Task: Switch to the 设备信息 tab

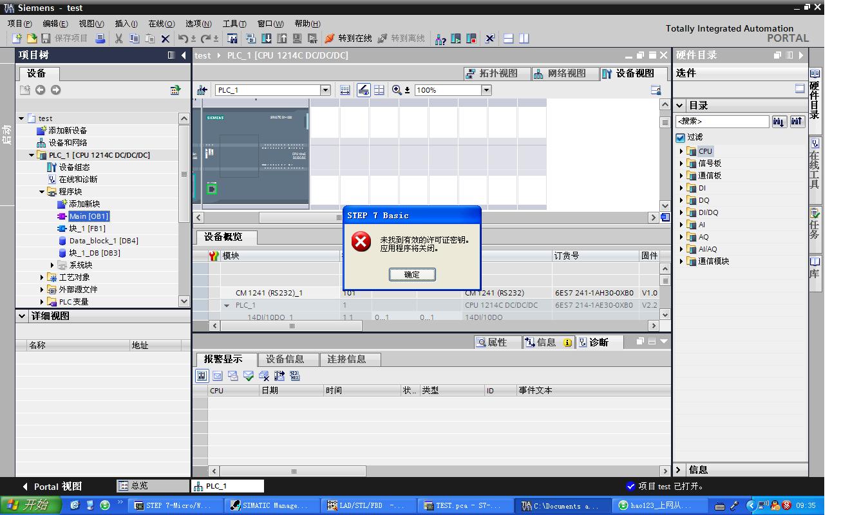Action: 285,359
